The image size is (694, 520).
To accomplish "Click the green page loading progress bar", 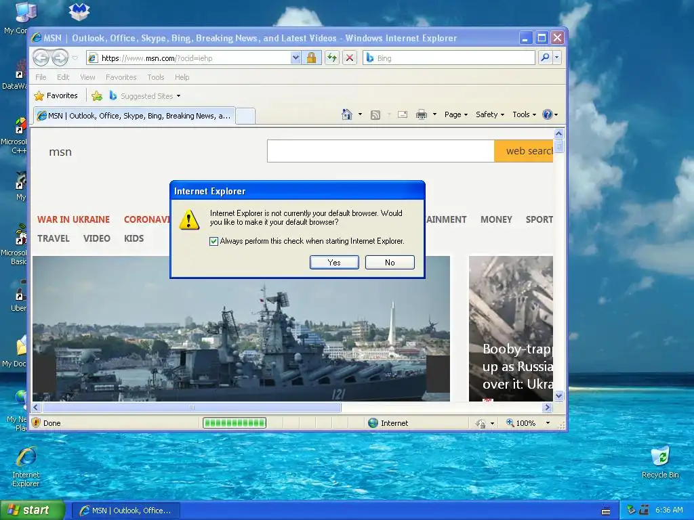I will point(234,423).
